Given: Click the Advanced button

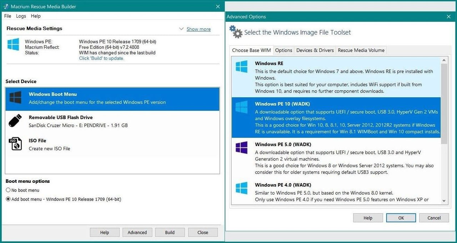Looking at the screenshot, I should pyautogui.click(x=137, y=232).
